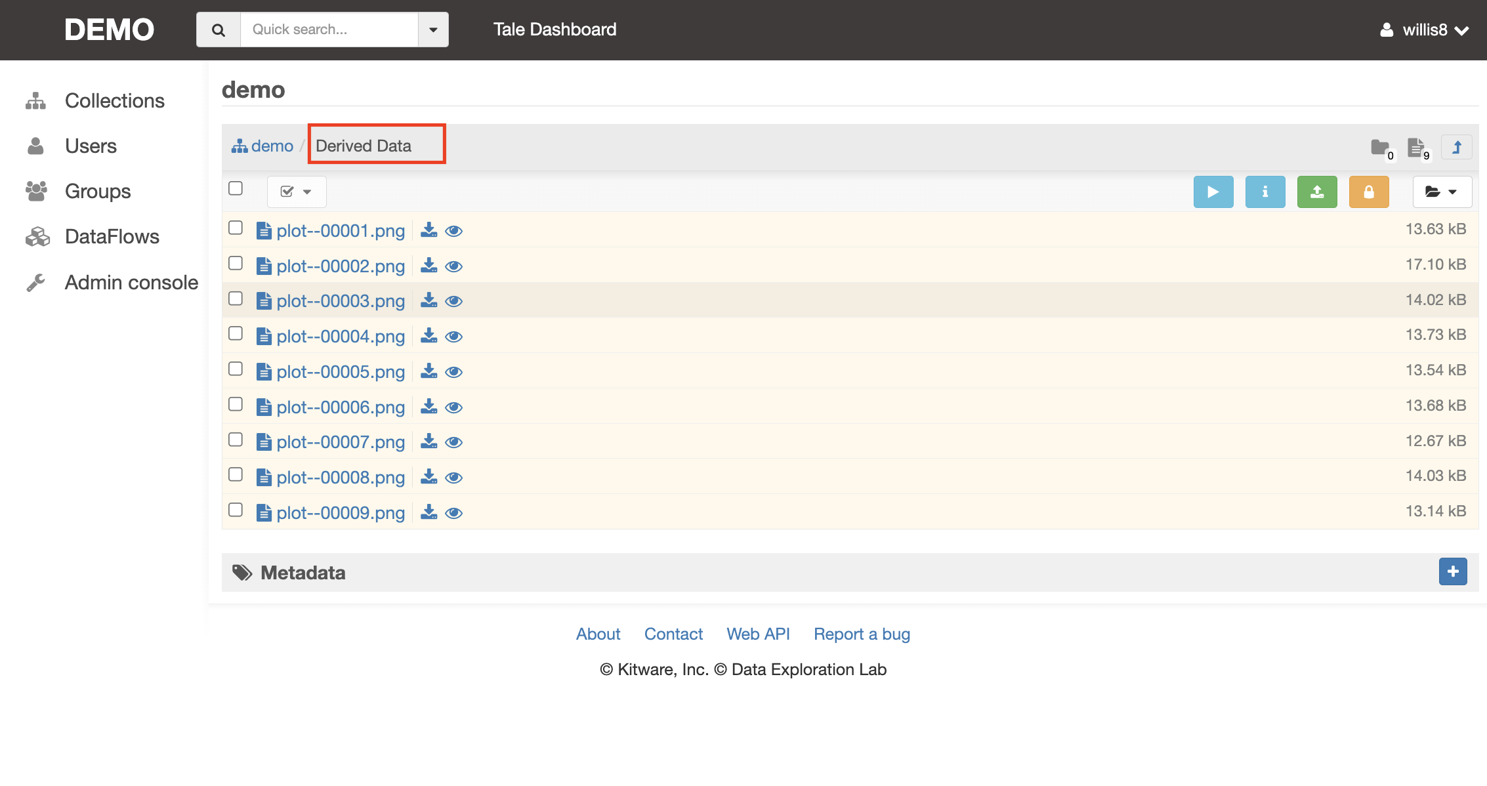Click the Web API footer link
Image resolution: width=1487 pixels, height=786 pixels.
pyautogui.click(x=758, y=634)
